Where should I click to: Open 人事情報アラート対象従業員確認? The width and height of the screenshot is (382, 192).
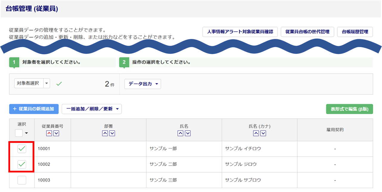point(240,32)
